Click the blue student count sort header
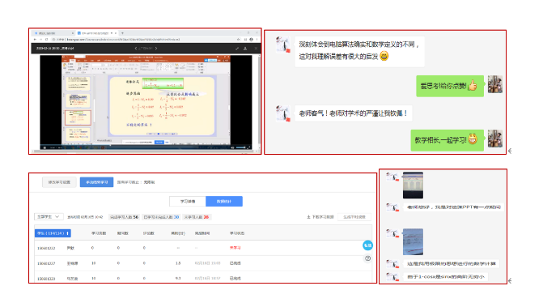This screenshot has height=303, width=560. tap(53, 233)
